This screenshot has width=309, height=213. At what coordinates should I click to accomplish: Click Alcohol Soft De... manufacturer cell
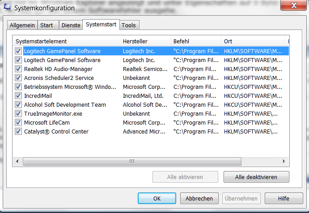coord(145,105)
